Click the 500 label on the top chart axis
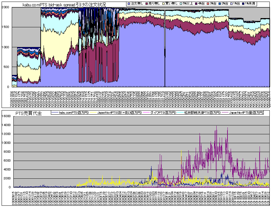 [6, 67]
